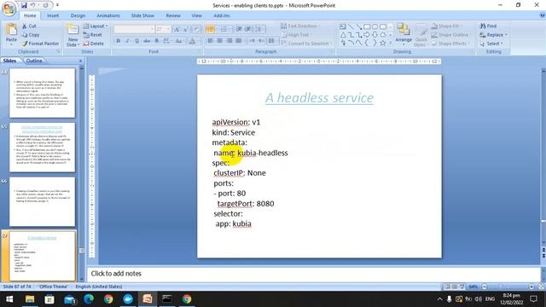Activate Format Painter
The width and height of the screenshot is (546, 307).
[x=40, y=43]
